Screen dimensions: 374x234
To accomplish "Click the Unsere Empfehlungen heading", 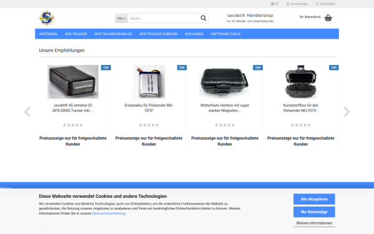I will (x=62, y=51).
